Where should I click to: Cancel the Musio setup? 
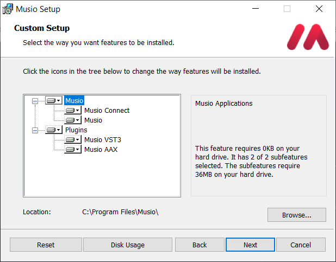301,245
